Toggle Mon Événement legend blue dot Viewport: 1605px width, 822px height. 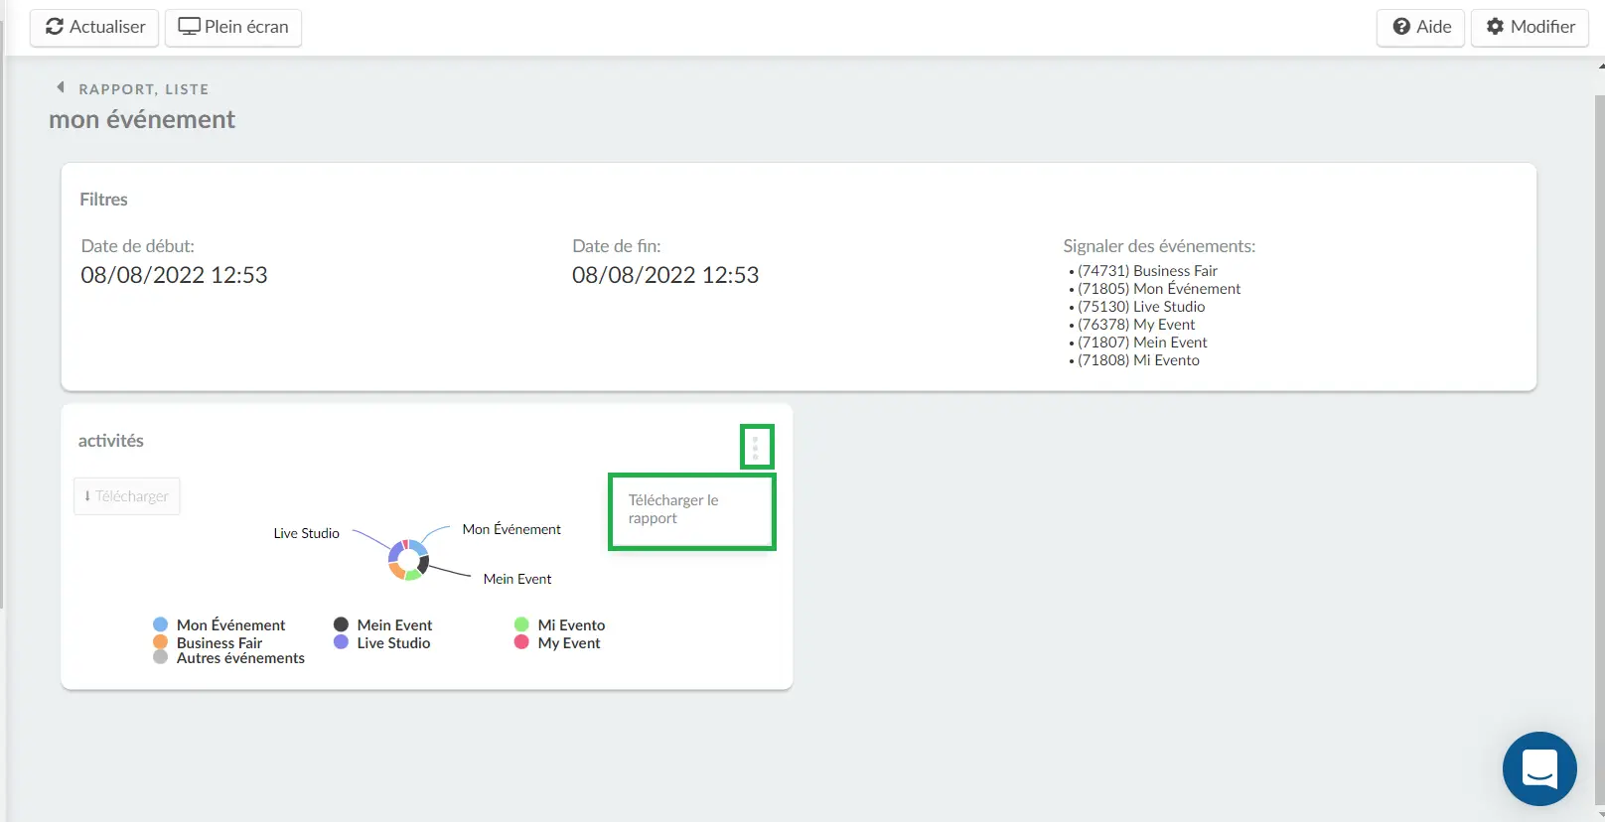click(x=160, y=624)
